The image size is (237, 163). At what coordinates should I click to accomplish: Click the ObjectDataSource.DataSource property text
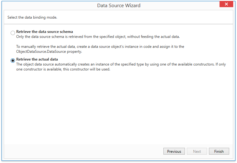tap(49, 52)
